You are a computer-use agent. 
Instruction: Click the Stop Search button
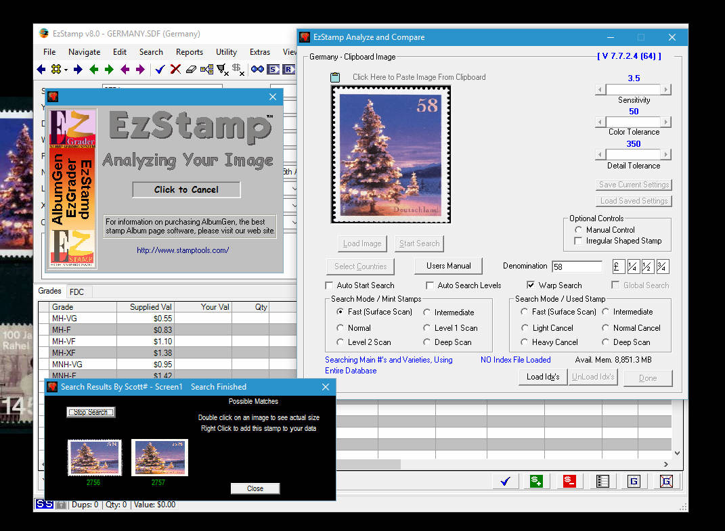(x=91, y=412)
